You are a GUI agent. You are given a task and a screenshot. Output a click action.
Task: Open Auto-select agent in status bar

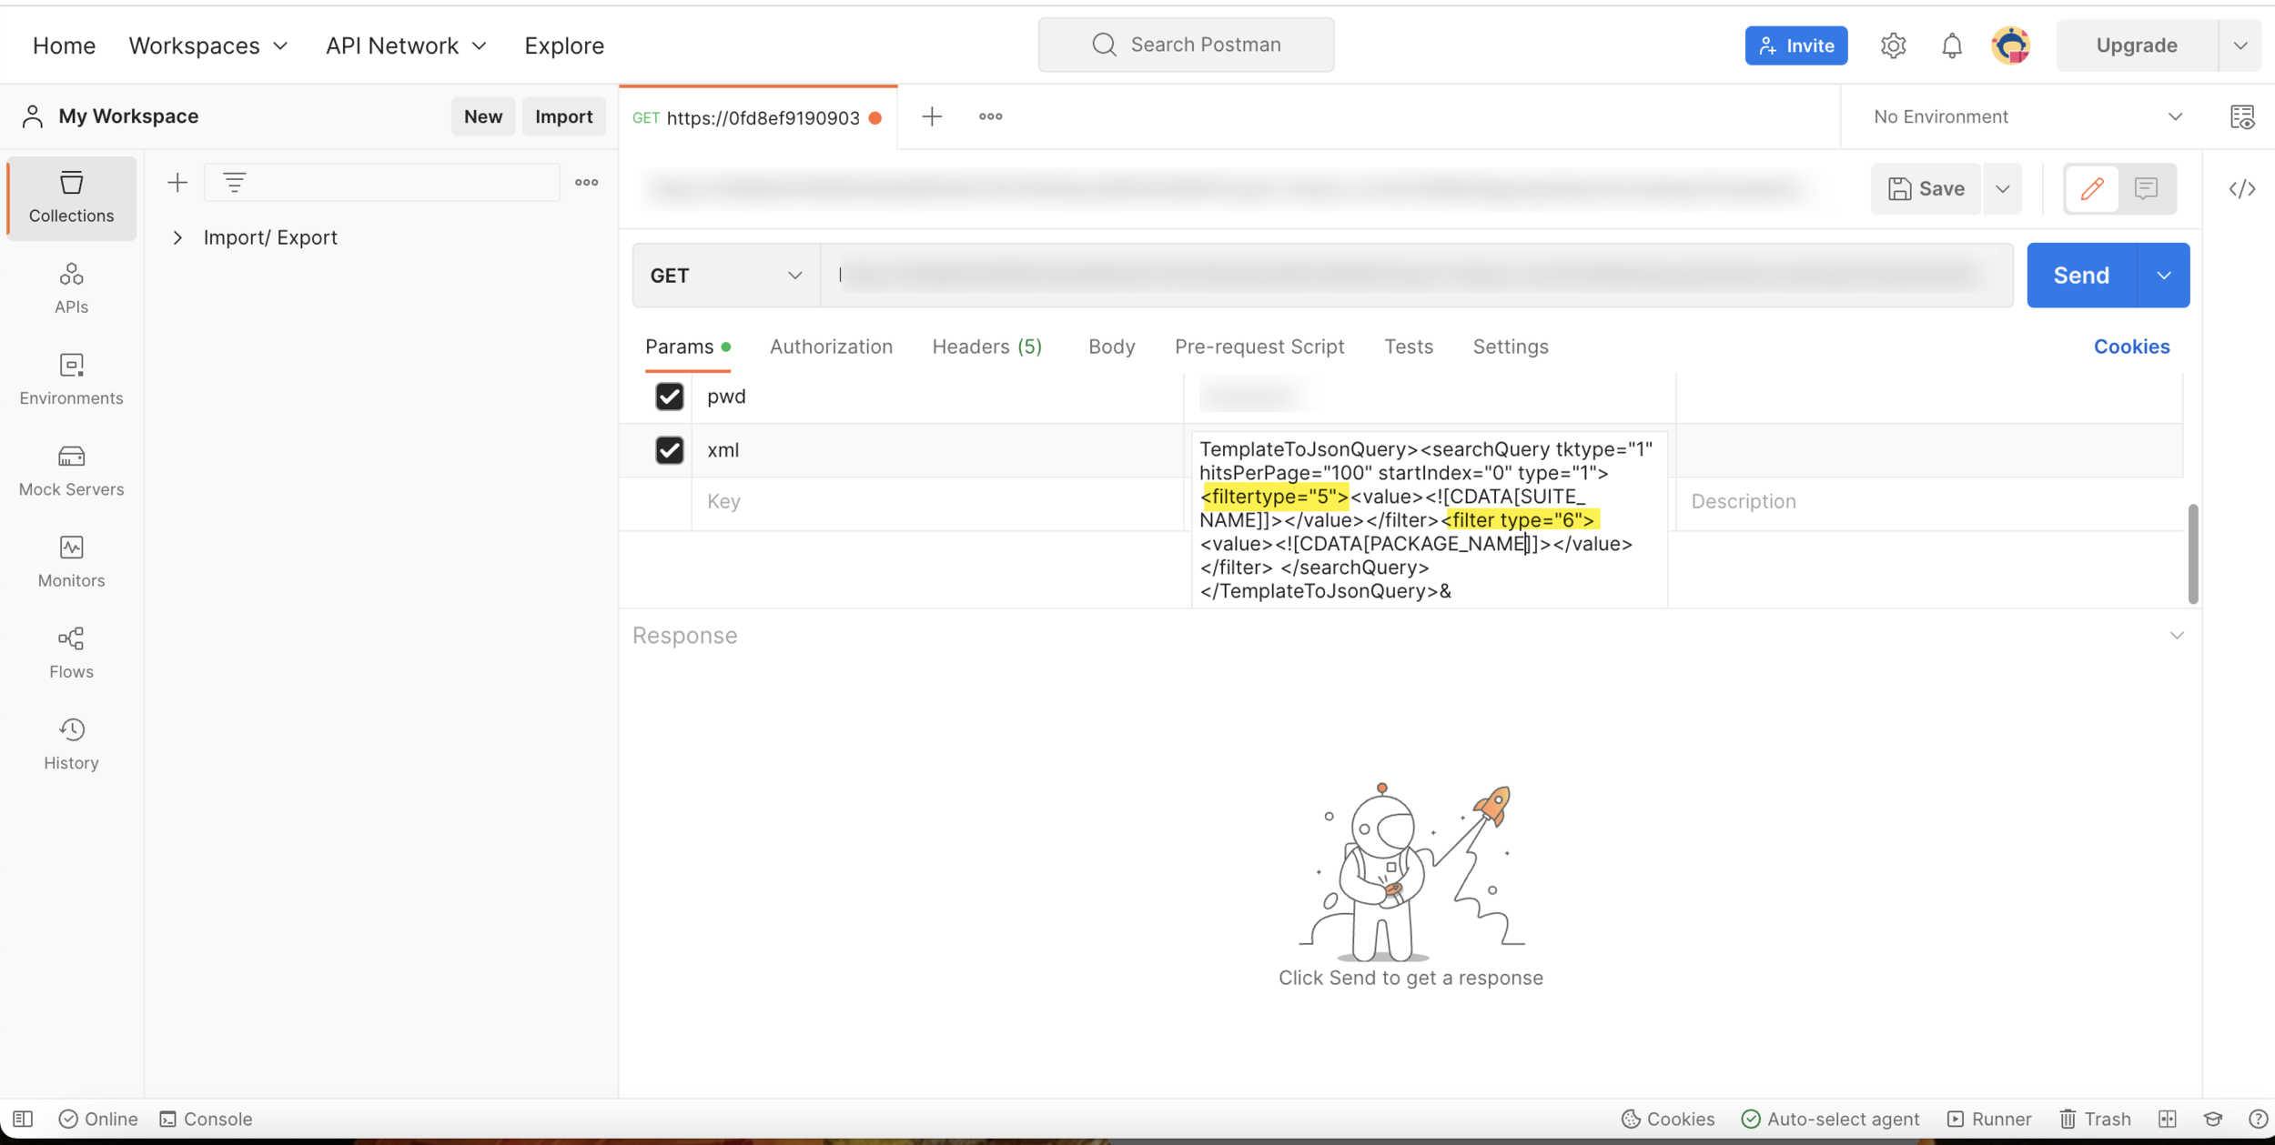point(1830,1119)
